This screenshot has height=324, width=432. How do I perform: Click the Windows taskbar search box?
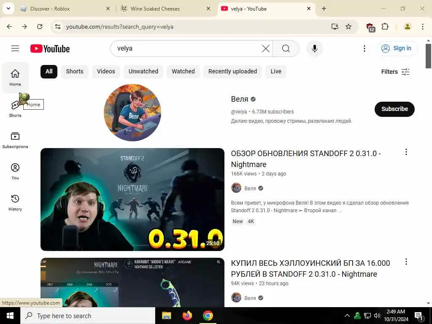click(88, 316)
